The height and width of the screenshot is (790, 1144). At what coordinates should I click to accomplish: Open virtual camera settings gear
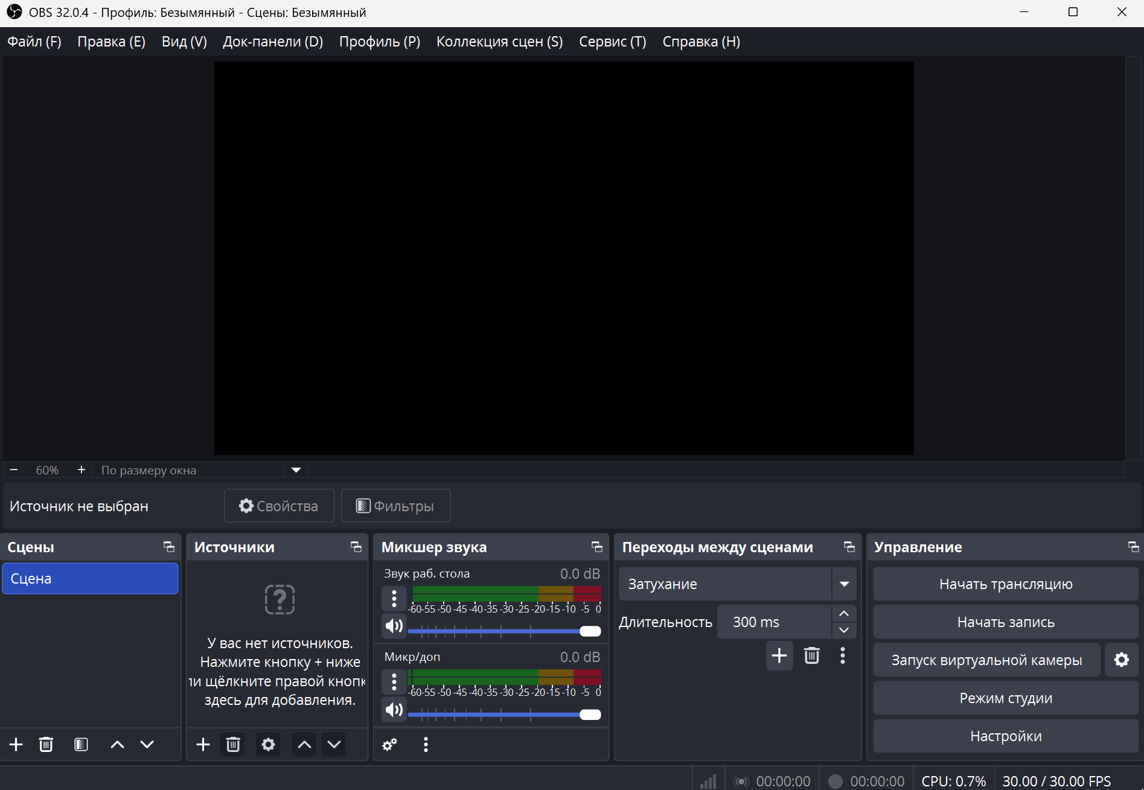pos(1121,660)
